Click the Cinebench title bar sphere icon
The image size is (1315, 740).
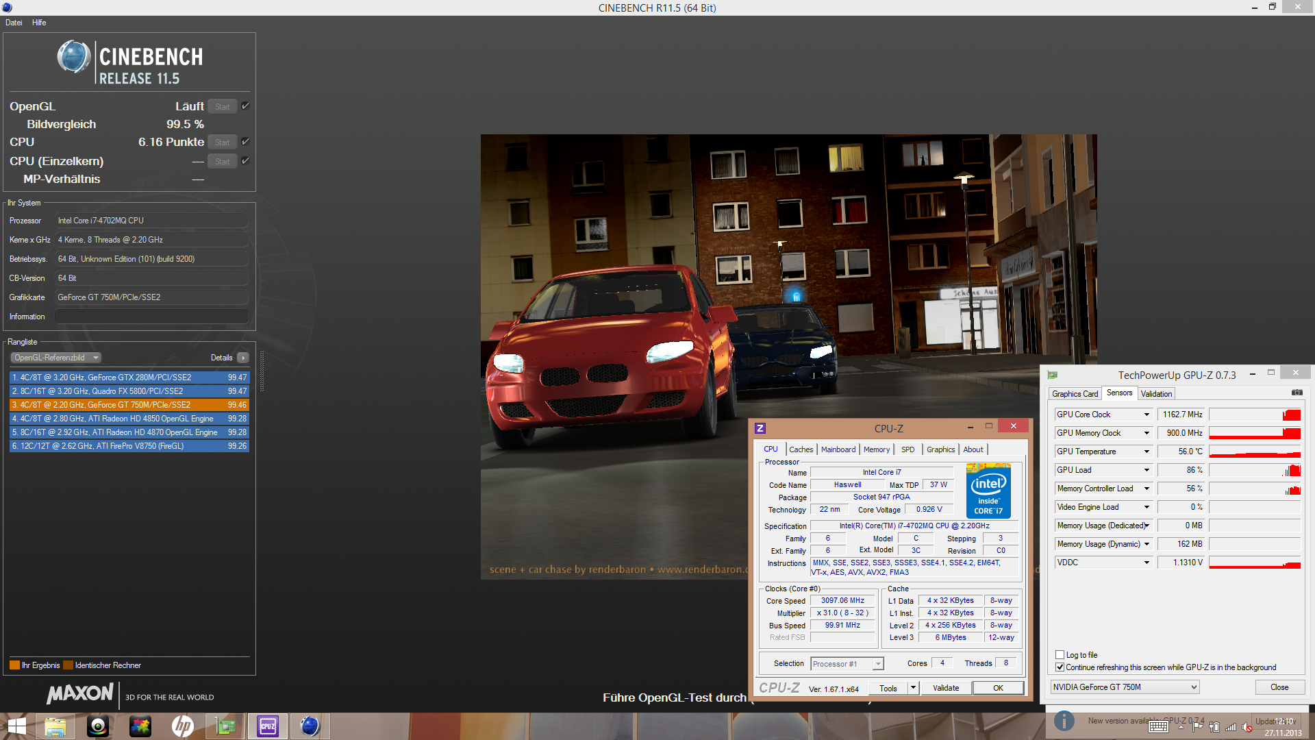pos(7,8)
